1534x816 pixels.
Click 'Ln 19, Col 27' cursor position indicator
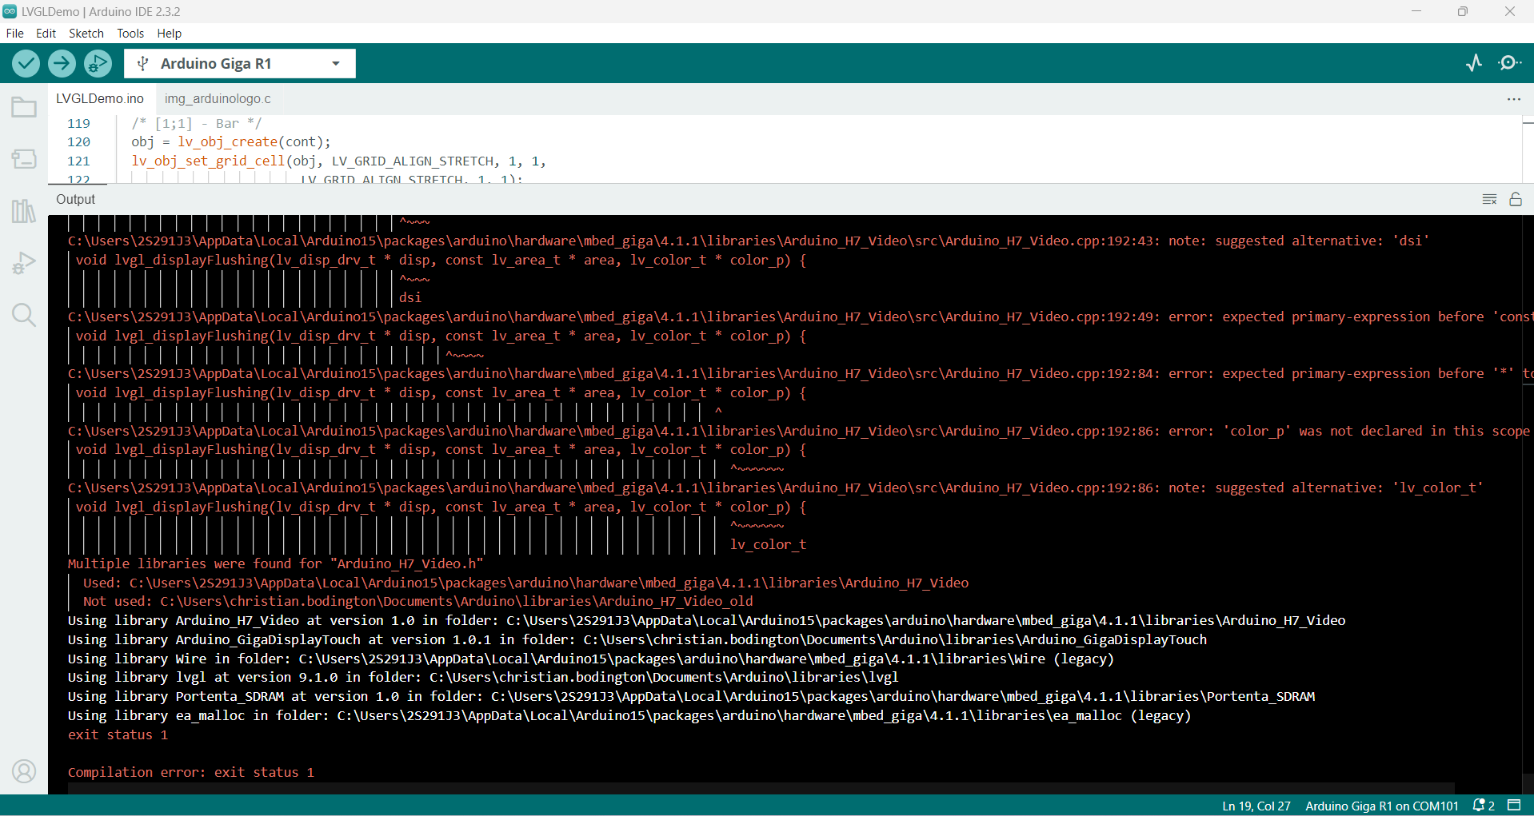point(1255,806)
